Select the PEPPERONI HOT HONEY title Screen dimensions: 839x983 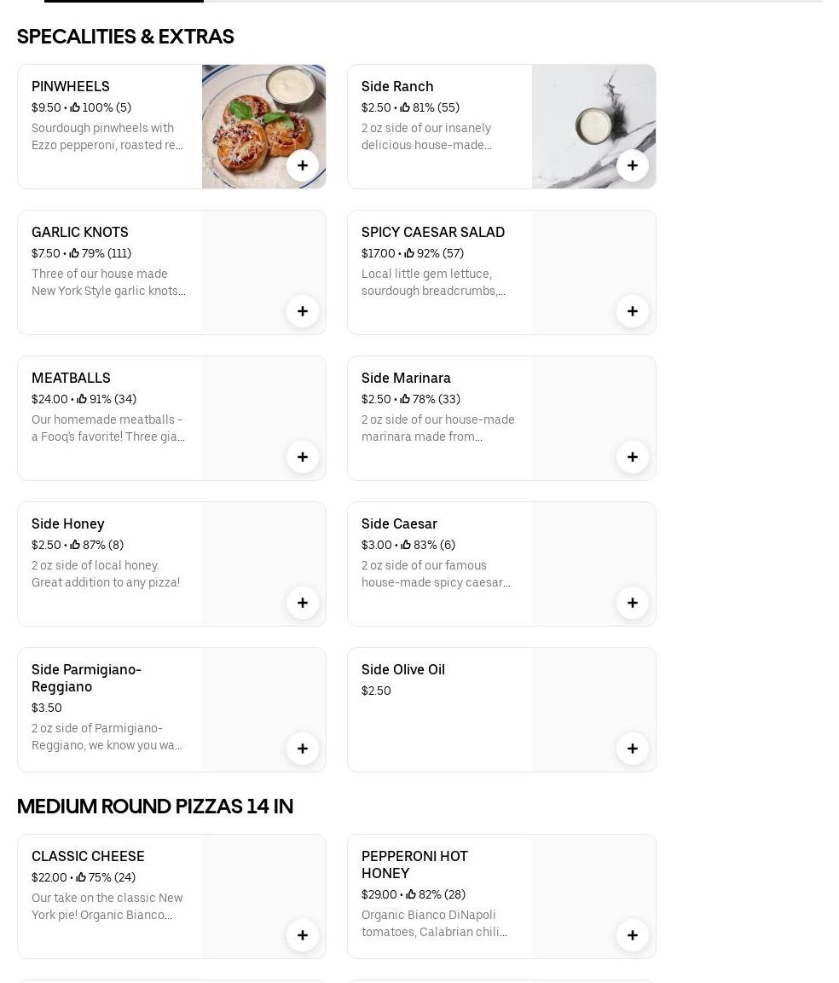pyautogui.click(x=414, y=864)
